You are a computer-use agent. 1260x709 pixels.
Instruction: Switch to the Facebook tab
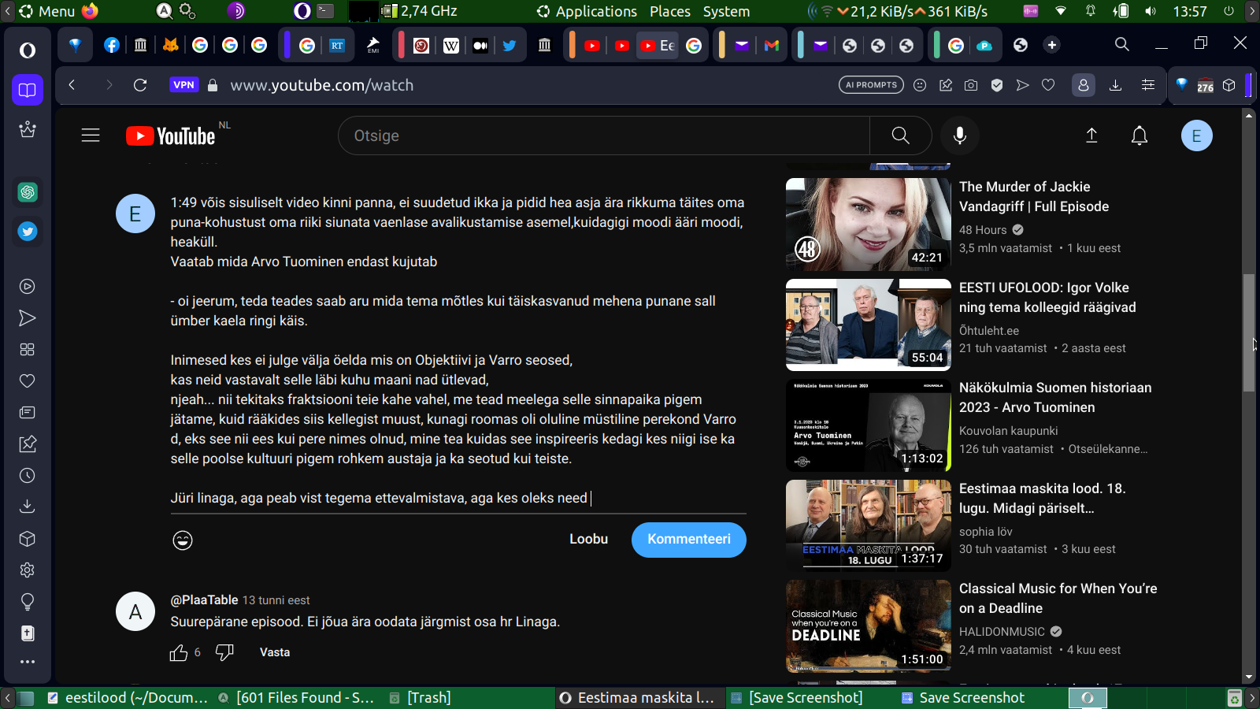[x=112, y=46]
